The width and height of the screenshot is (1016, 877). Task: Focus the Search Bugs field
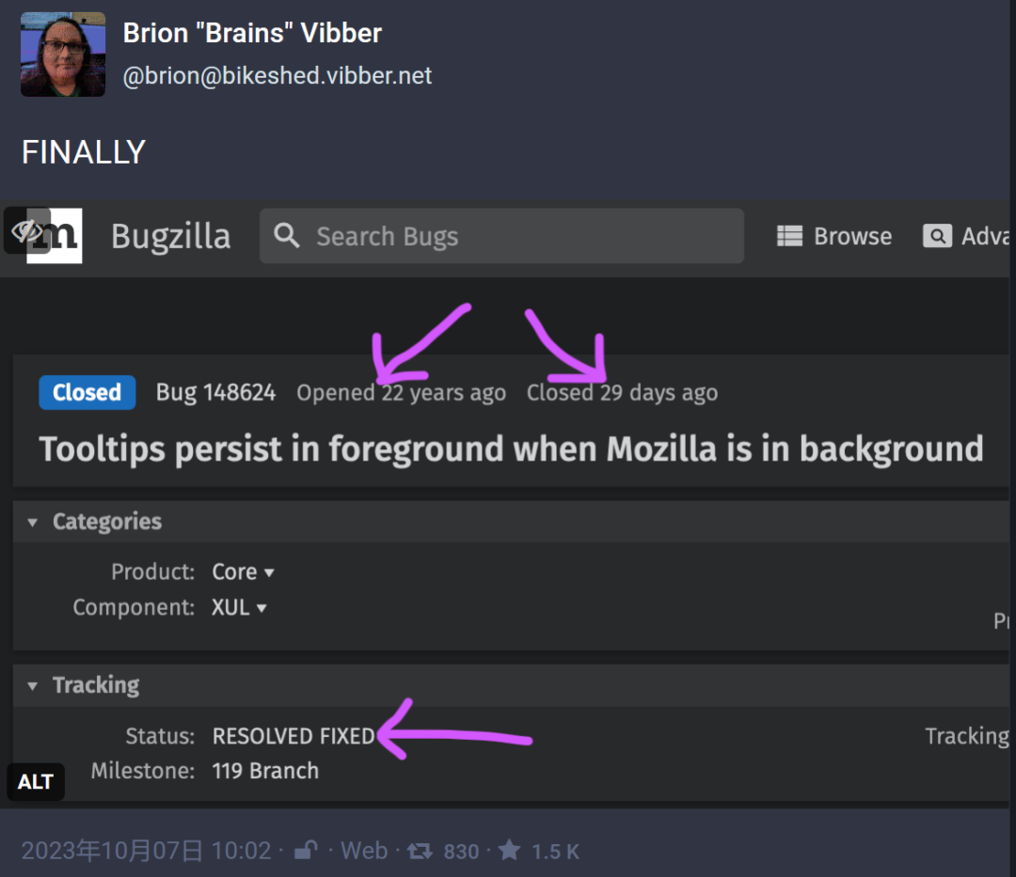[x=501, y=236]
